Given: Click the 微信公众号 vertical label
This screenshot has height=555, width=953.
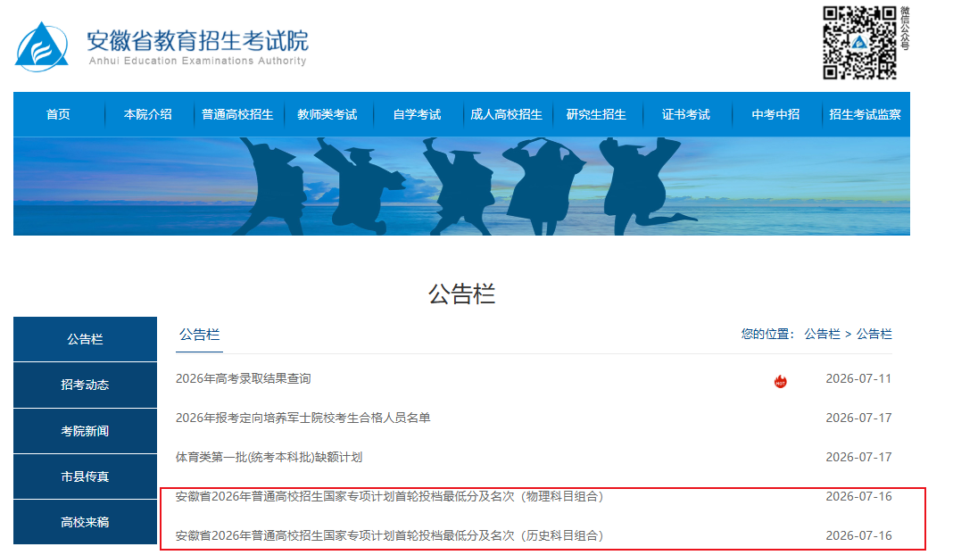Looking at the screenshot, I should click(905, 29).
